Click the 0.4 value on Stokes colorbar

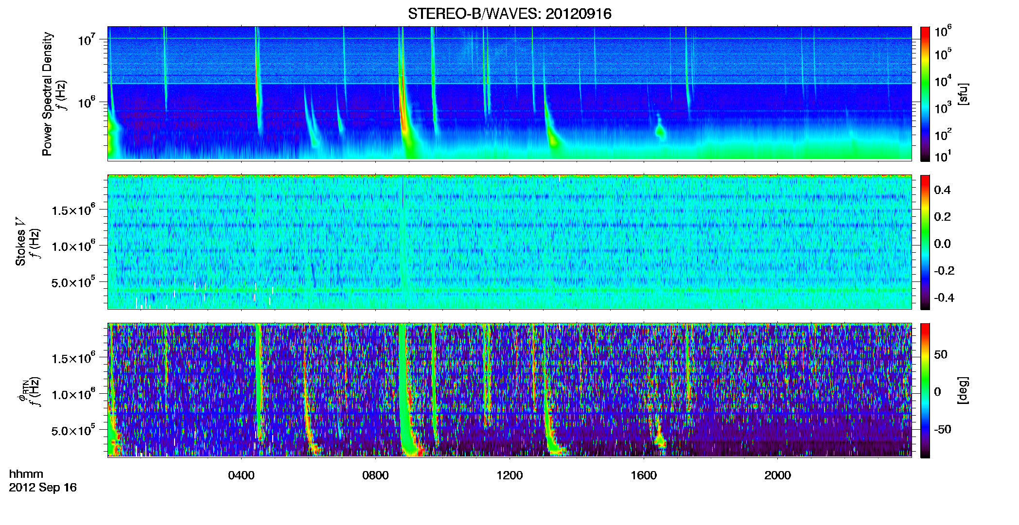click(942, 190)
